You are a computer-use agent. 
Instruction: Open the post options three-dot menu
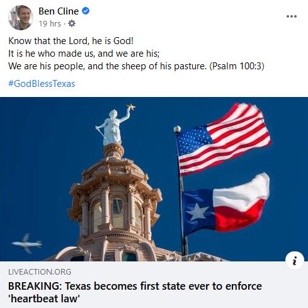[x=292, y=16]
